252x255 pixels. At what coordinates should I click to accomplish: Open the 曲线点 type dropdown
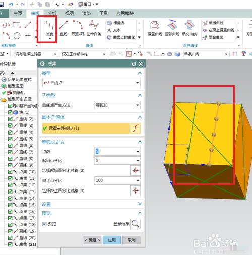91,83
